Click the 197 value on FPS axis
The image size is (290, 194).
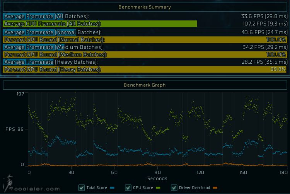20,94
